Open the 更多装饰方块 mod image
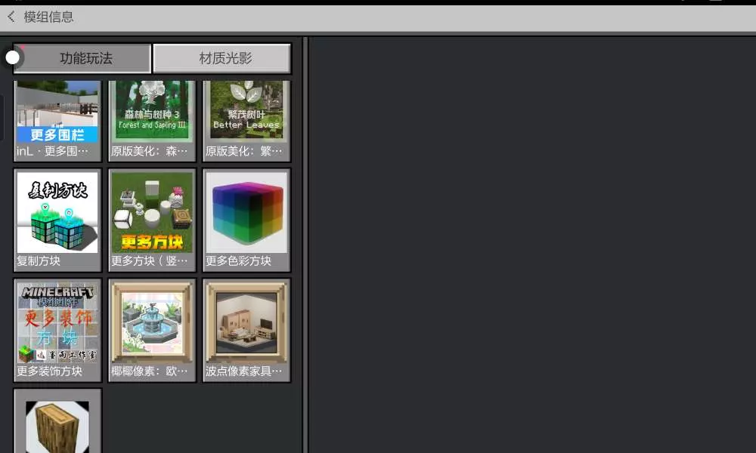The height and width of the screenshot is (453, 756). coord(57,322)
